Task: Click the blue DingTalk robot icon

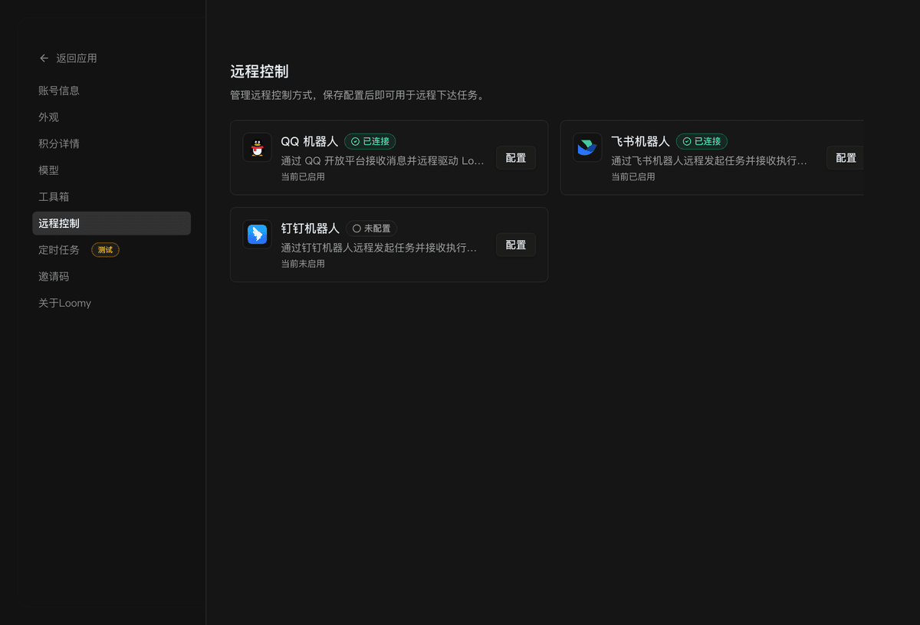Action: point(257,235)
